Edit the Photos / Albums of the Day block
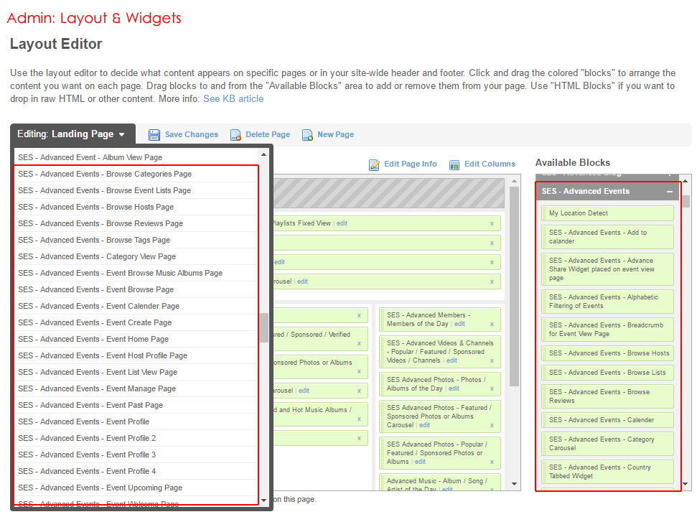 point(454,388)
